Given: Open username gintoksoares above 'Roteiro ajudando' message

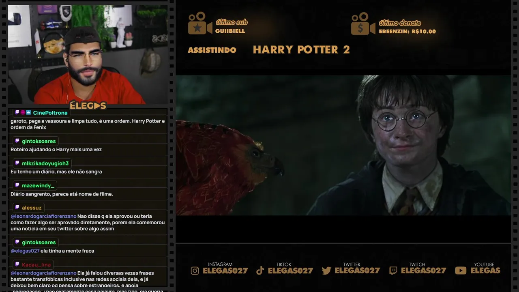Looking at the screenshot, I should click(39, 141).
